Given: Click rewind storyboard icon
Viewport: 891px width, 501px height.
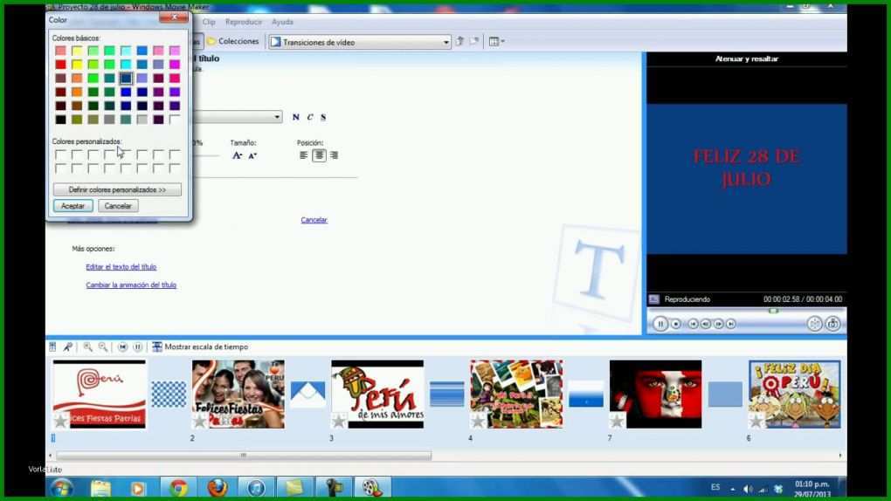Looking at the screenshot, I should point(123,347).
